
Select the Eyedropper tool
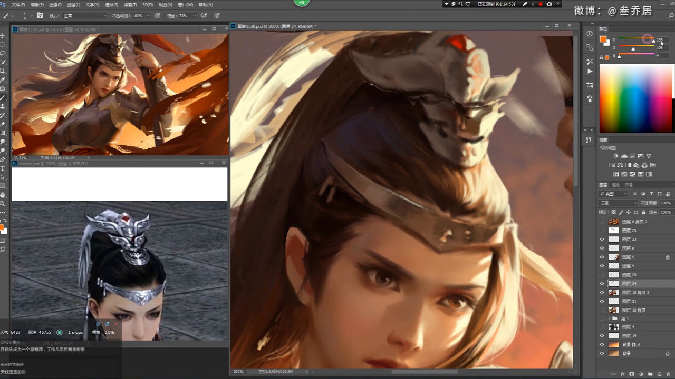[x=3, y=79]
